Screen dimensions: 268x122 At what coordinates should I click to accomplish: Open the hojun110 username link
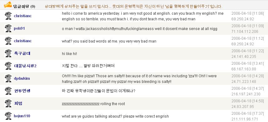tap(22, 116)
